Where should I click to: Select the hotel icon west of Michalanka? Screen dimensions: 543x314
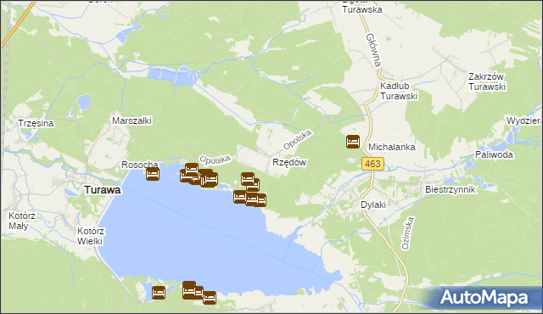tap(353, 142)
